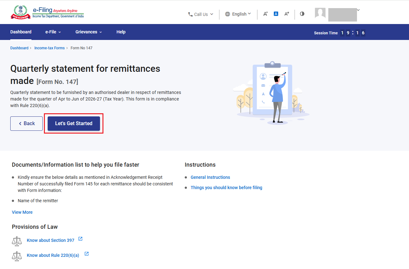Screen dimensions: 409x269
Task: Reset to default font size icon
Action: pos(276,14)
